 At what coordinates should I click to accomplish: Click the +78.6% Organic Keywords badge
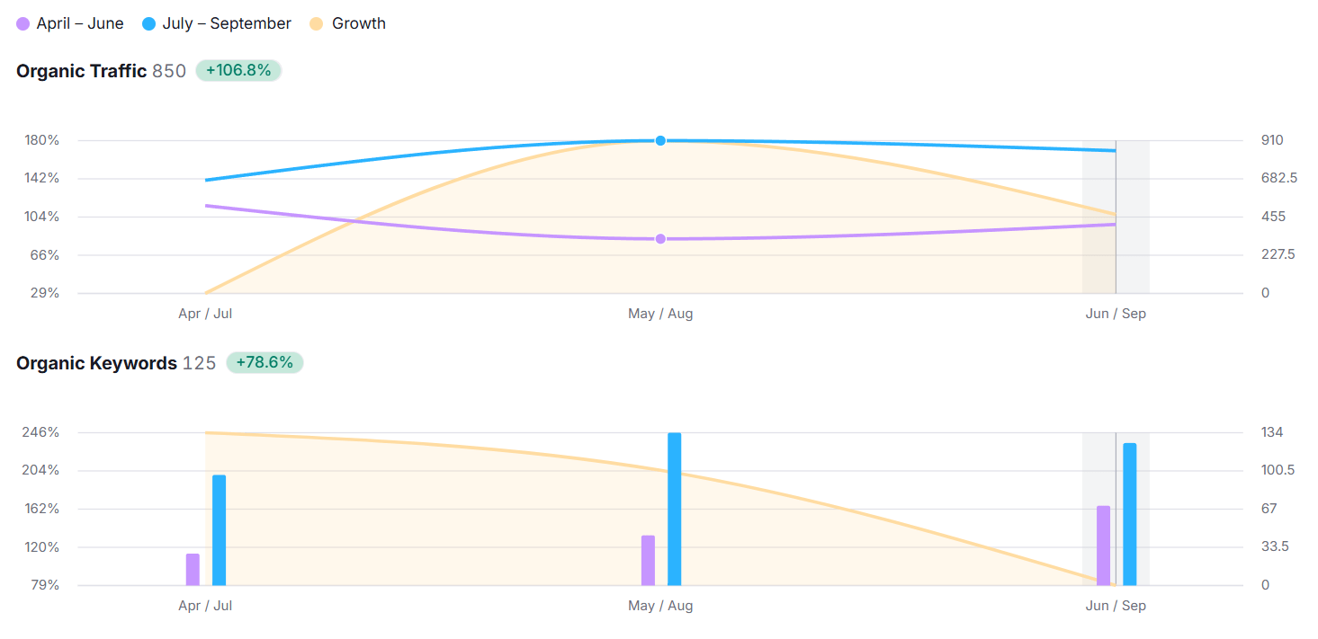(264, 362)
